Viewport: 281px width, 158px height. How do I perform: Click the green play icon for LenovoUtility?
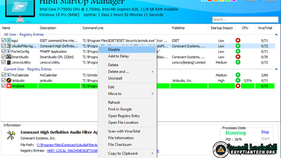[238, 62]
